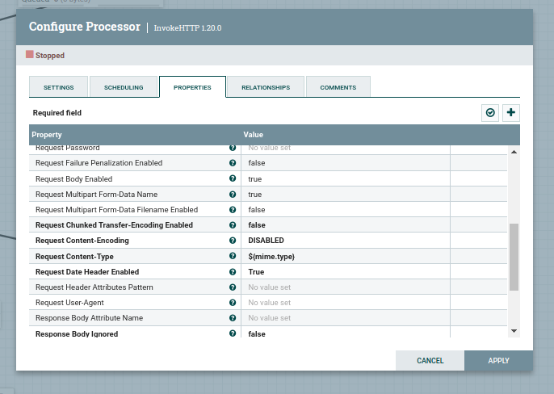This screenshot has height=394, width=554.
Task: Select the Request User-Agent property name
Action: [69, 303]
